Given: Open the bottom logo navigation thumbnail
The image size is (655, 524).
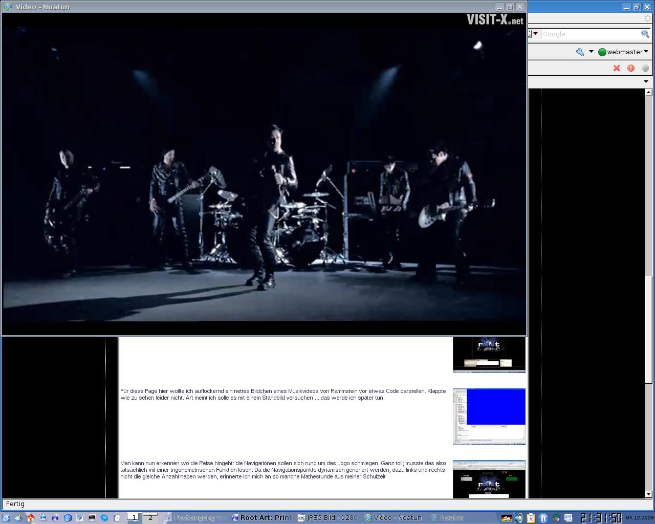Looking at the screenshot, I should [489, 479].
